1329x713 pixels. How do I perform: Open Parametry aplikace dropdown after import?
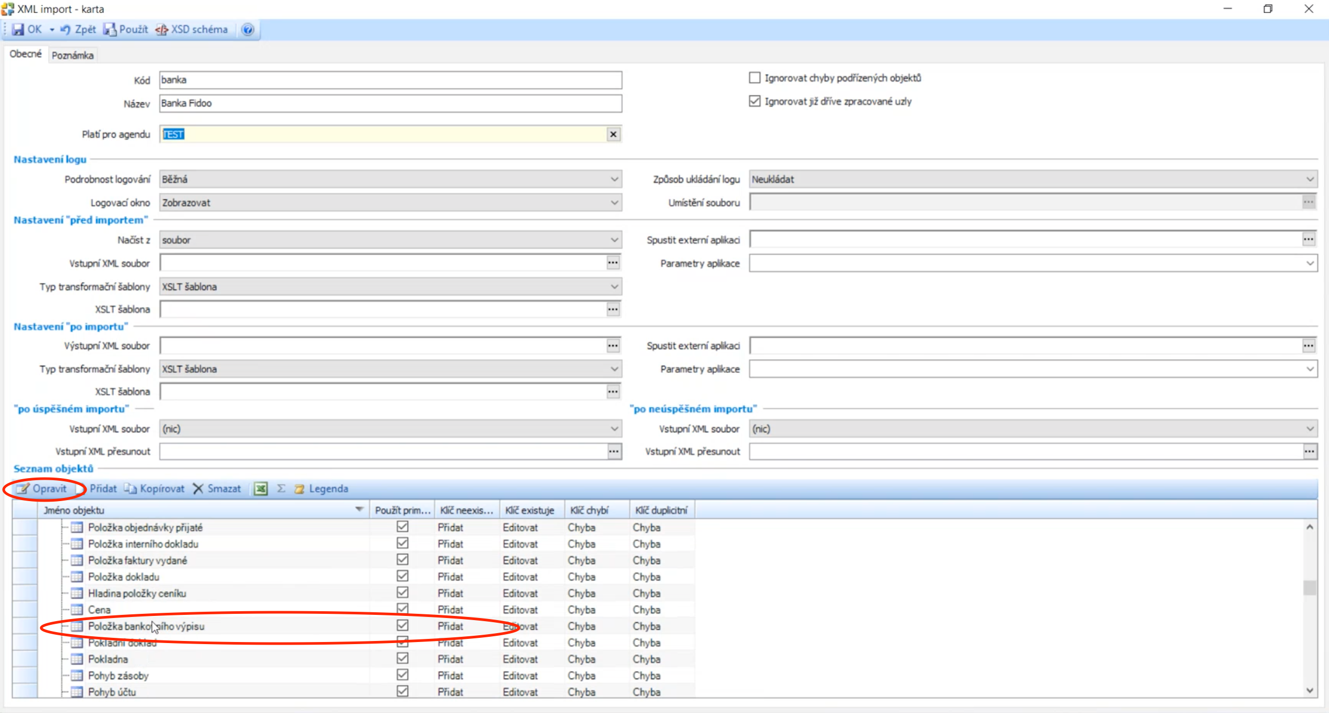click(1310, 369)
